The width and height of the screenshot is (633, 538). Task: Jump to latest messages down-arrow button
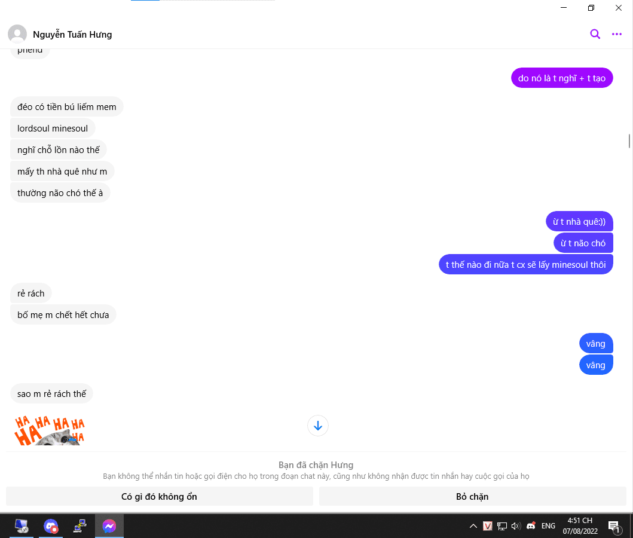(318, 426)
